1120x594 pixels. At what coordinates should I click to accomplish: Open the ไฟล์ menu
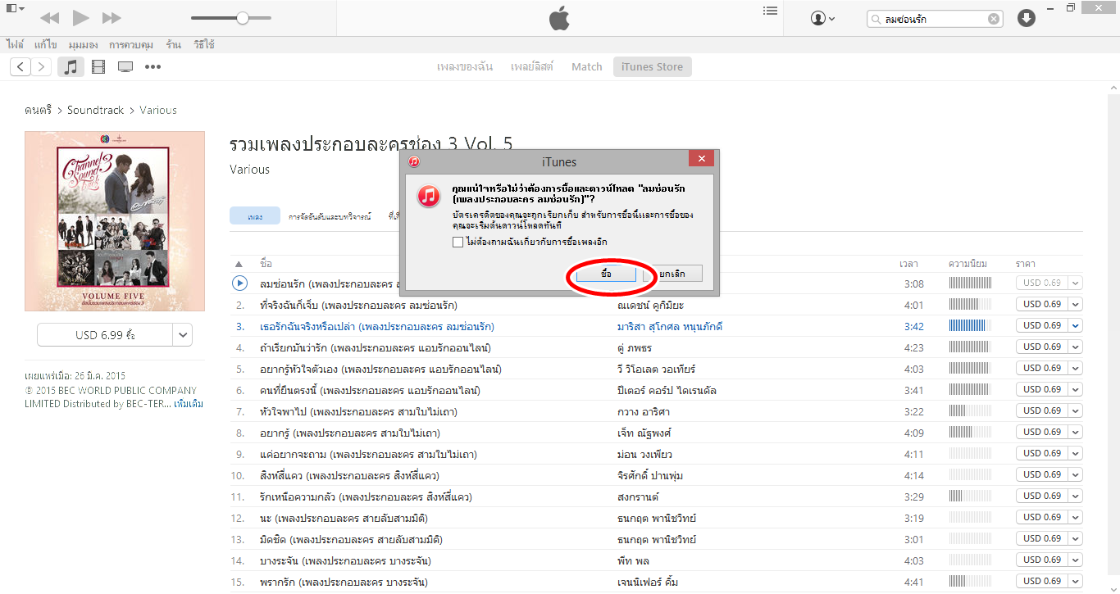pos(15,44)
